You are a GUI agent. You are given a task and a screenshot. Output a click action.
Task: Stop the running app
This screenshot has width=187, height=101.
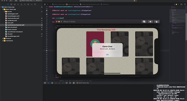coord(16,1)
